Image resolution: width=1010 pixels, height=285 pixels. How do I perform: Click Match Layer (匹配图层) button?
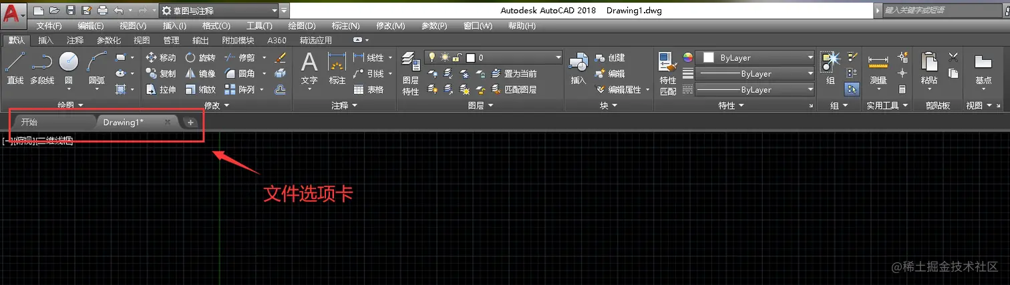click(514, 89)
